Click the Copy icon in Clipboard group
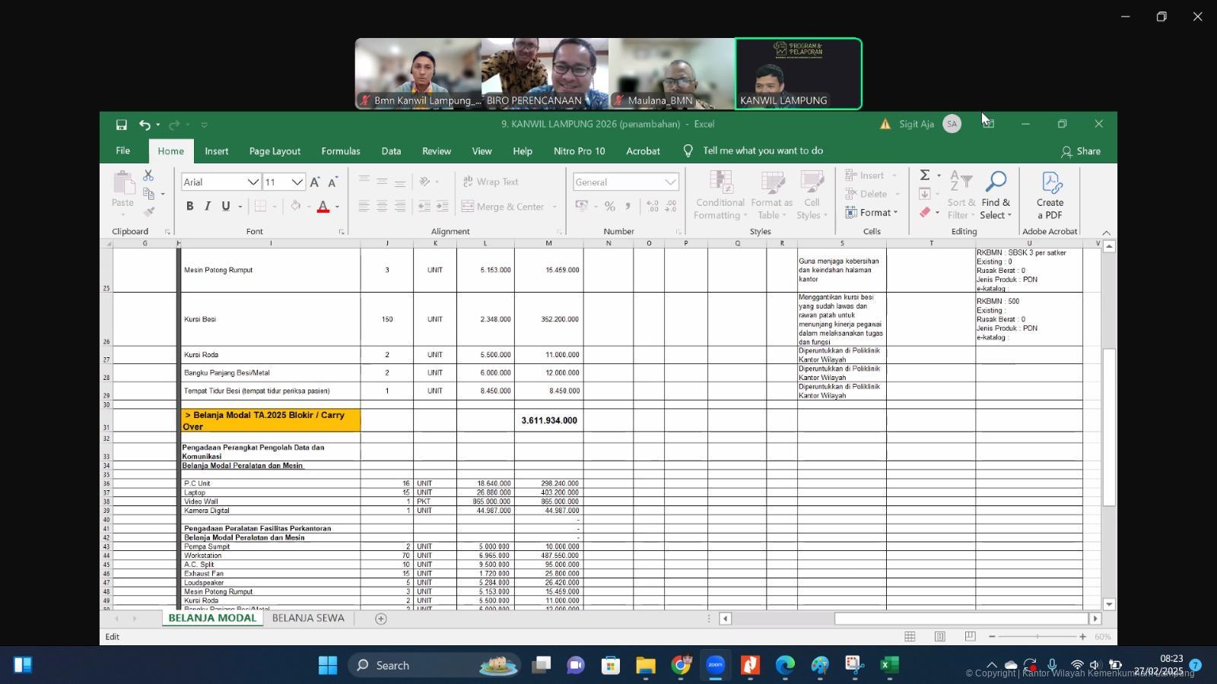1217x684 pixels. [x=149, y=194]
